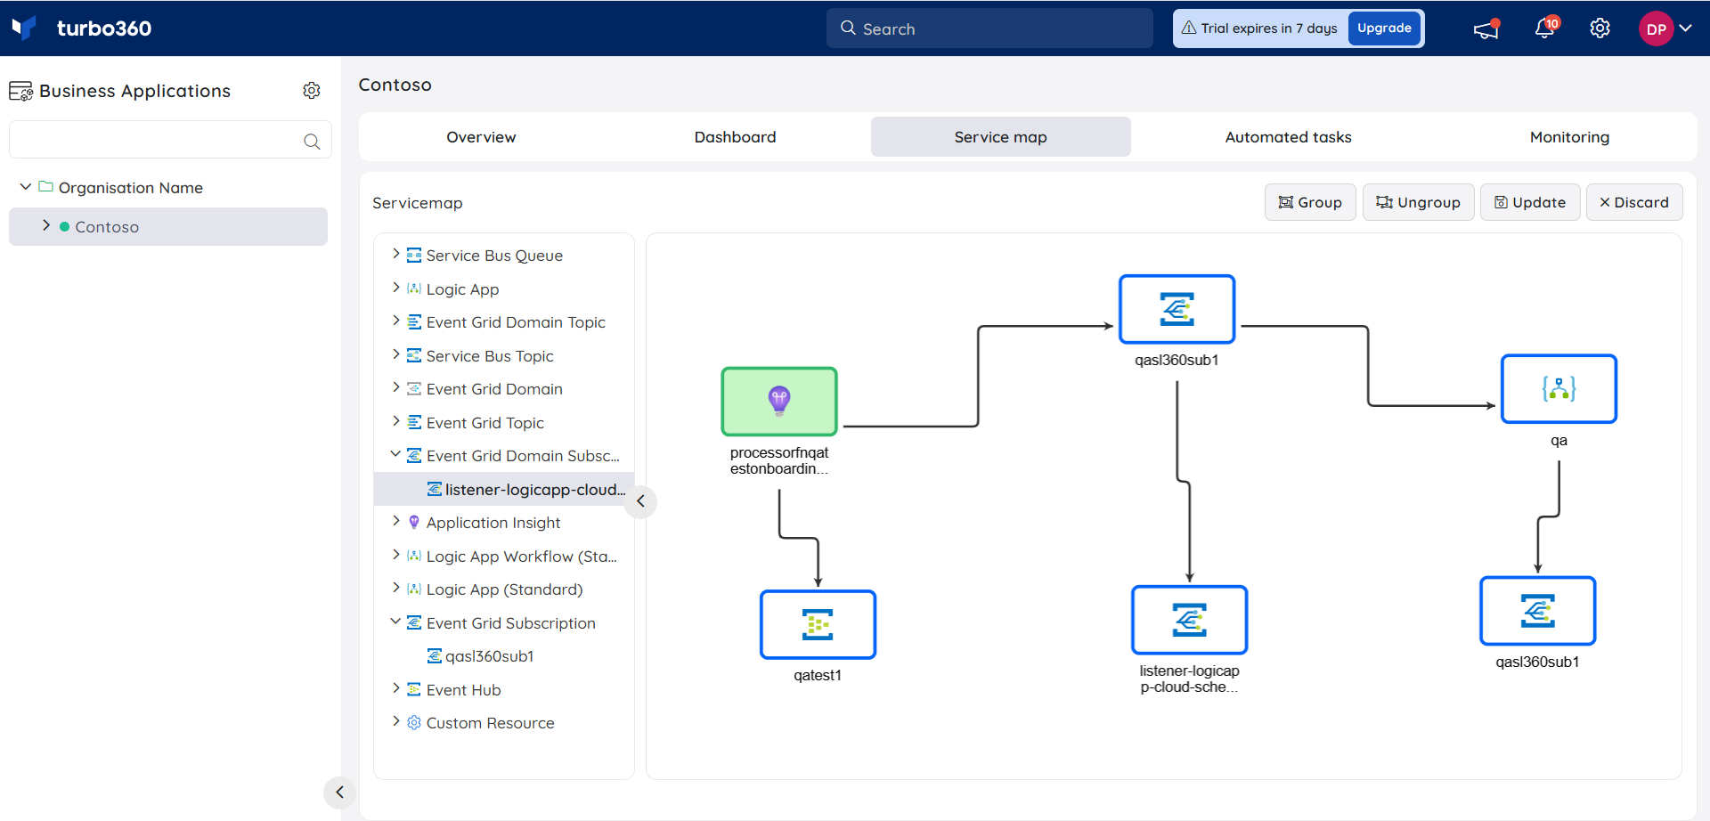Screen dimensions: 1710x821
Task: Select the qa Logic App node
Action: (1559, 389)
